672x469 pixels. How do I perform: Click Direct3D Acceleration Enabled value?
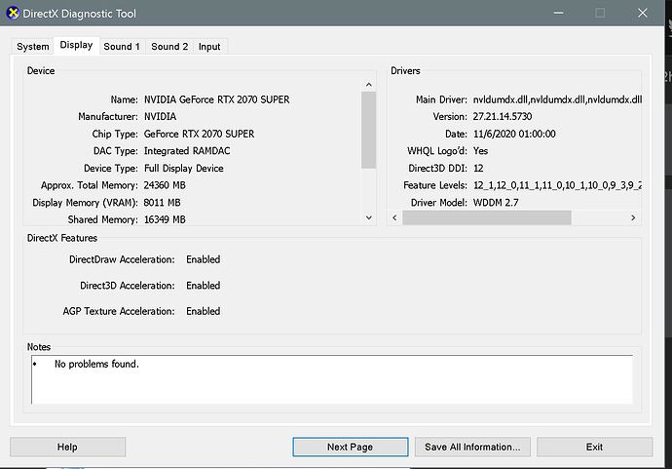[204, 286]
